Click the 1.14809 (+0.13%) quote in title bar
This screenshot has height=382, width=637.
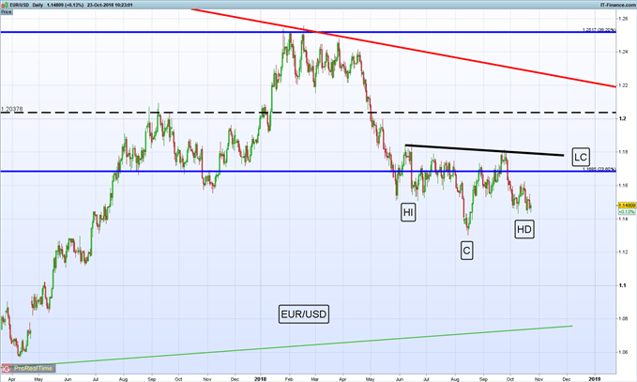click(x=65, y=5)
